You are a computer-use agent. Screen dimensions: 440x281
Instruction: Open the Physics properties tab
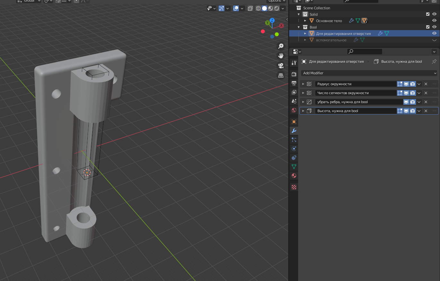pos(294,149)
